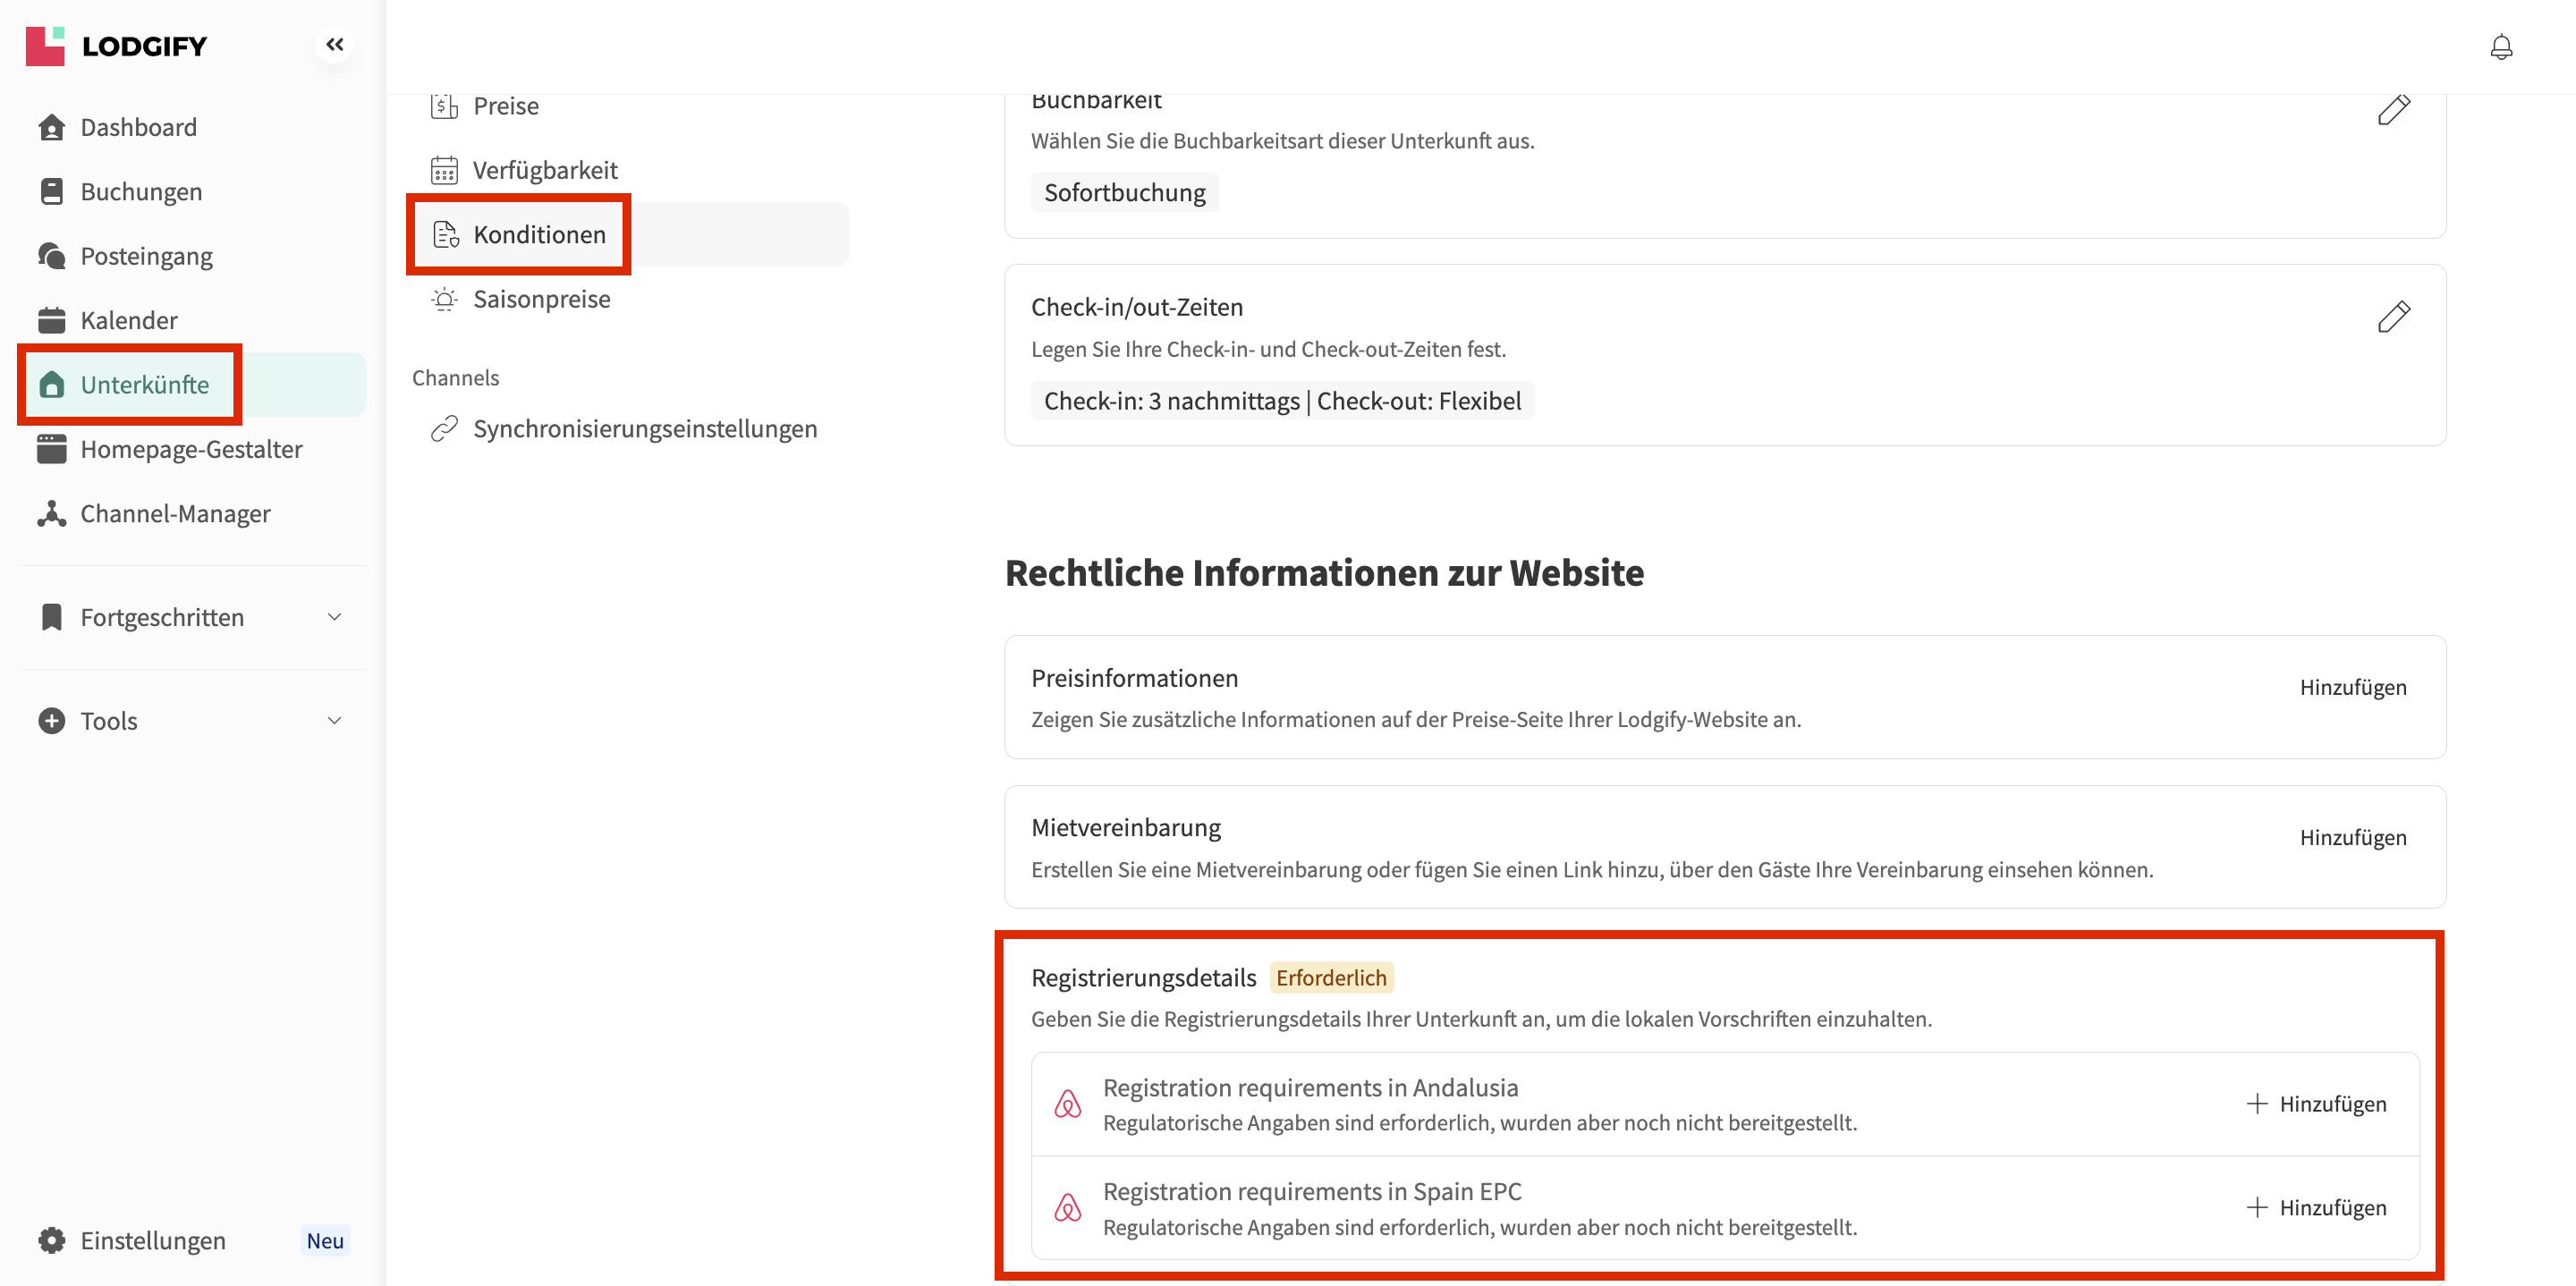Edit Check-in/out-Zeiten with pencil icon
This screenshot has width=2576, height=1286.
coord(2393,316)
